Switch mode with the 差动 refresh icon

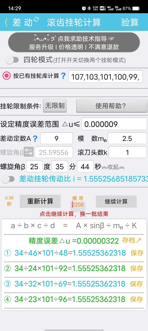point(36,19)
